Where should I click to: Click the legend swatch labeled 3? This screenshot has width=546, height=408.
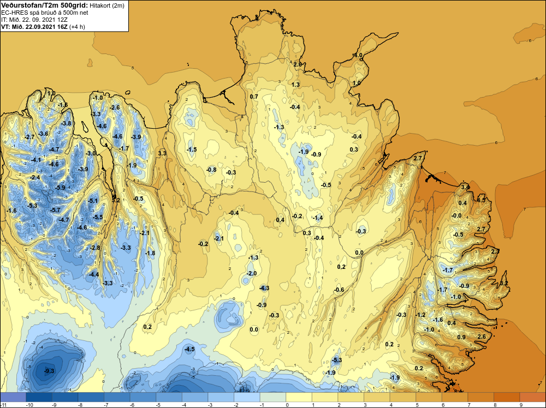[x=377, y=397]
